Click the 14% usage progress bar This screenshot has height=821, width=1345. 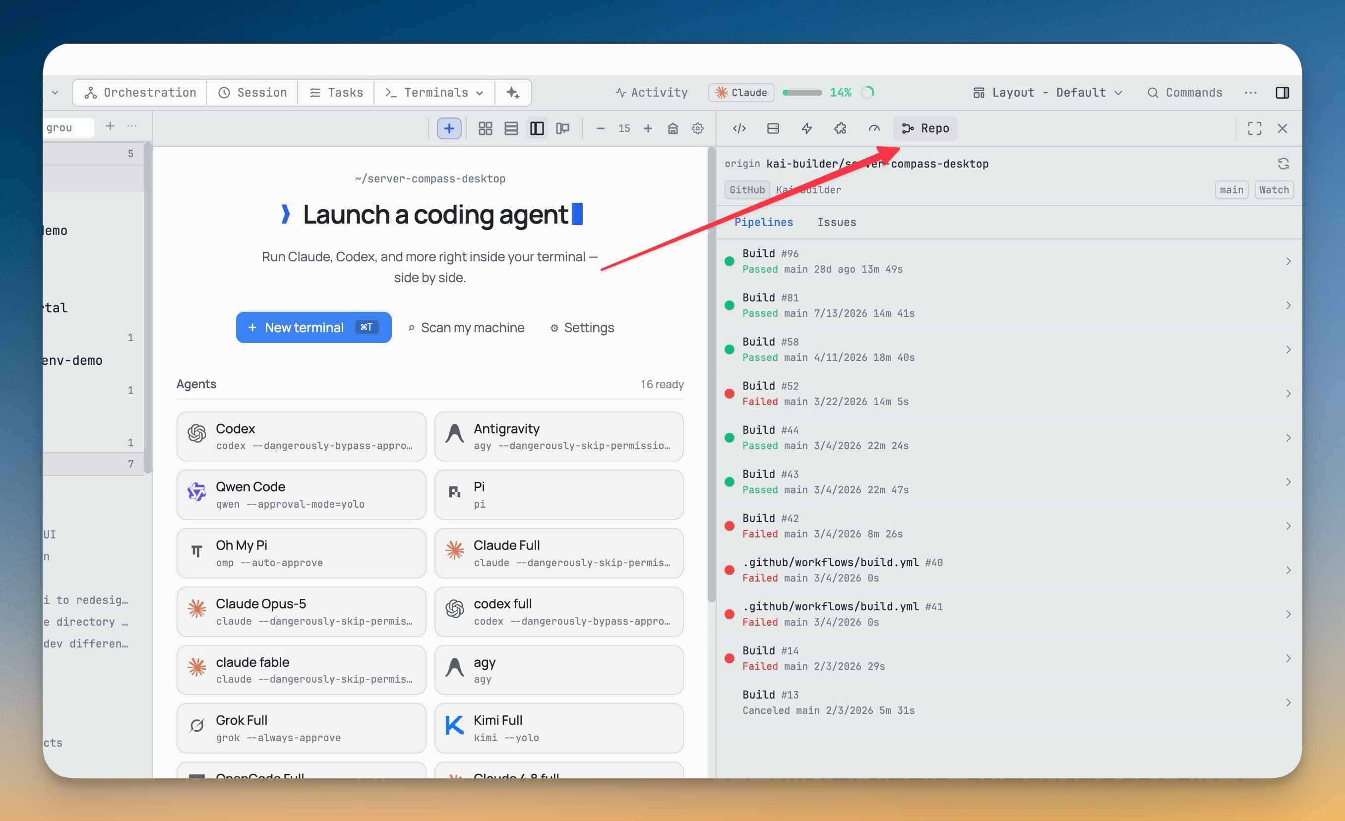[802, 93]
